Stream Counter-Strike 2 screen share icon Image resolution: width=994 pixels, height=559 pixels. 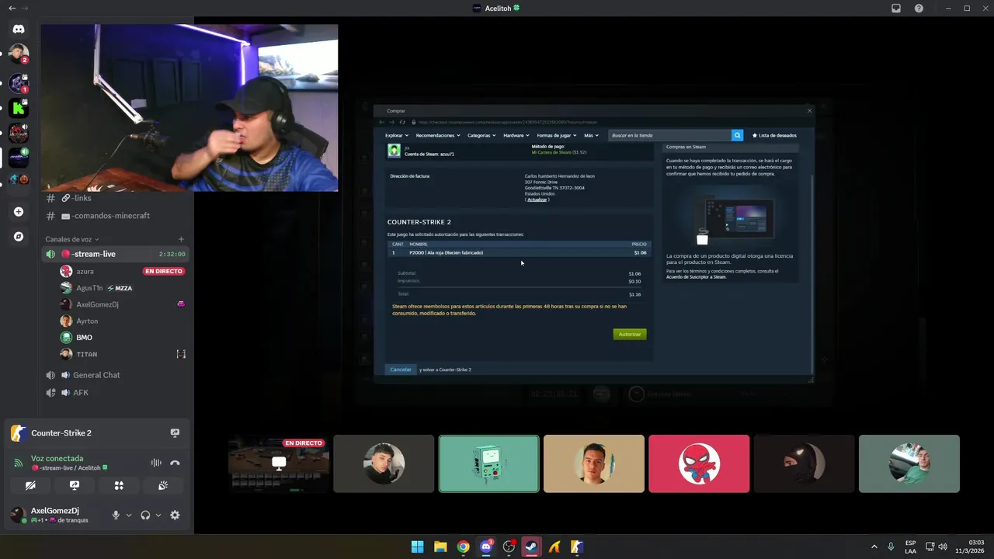pos(175,433)
